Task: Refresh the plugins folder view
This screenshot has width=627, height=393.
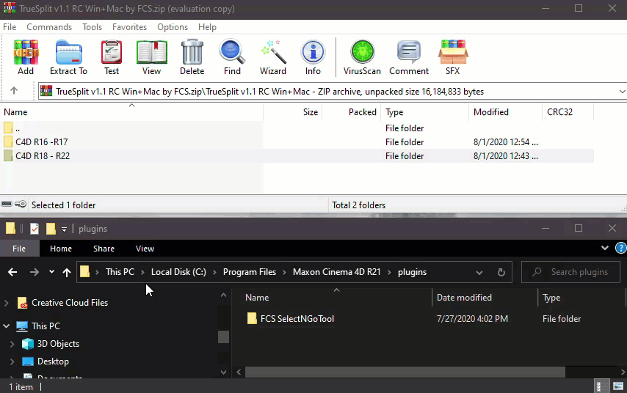Action: (x=501, y=272)
